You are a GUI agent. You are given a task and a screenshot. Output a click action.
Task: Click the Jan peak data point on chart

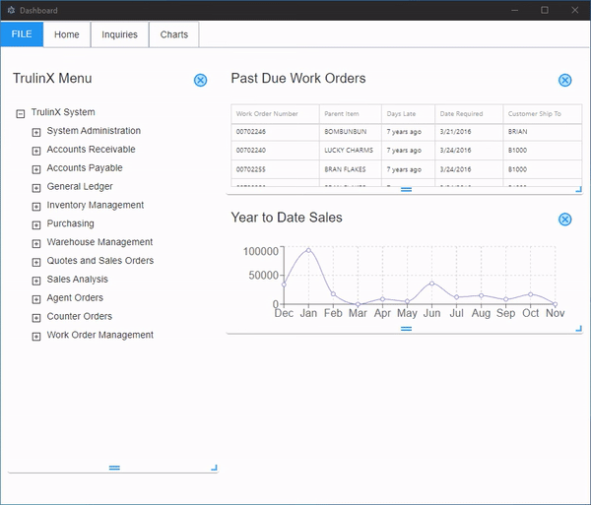click(x=308, y=250)
